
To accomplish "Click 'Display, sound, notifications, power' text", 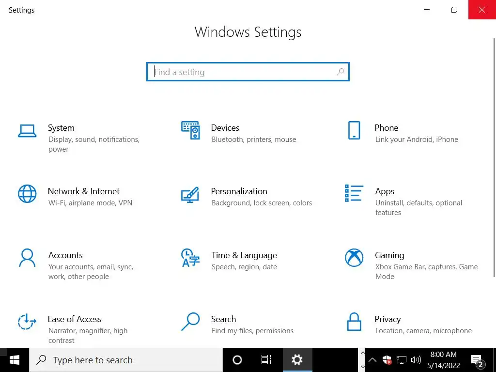I will coord(94,144).
